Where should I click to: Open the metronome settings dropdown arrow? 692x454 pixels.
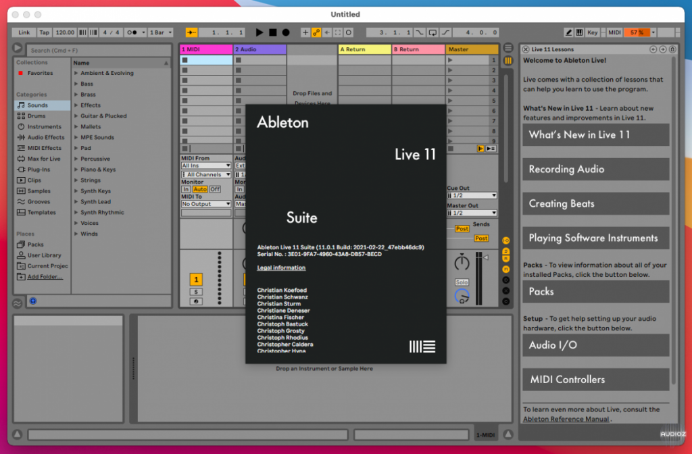[143, 32]
